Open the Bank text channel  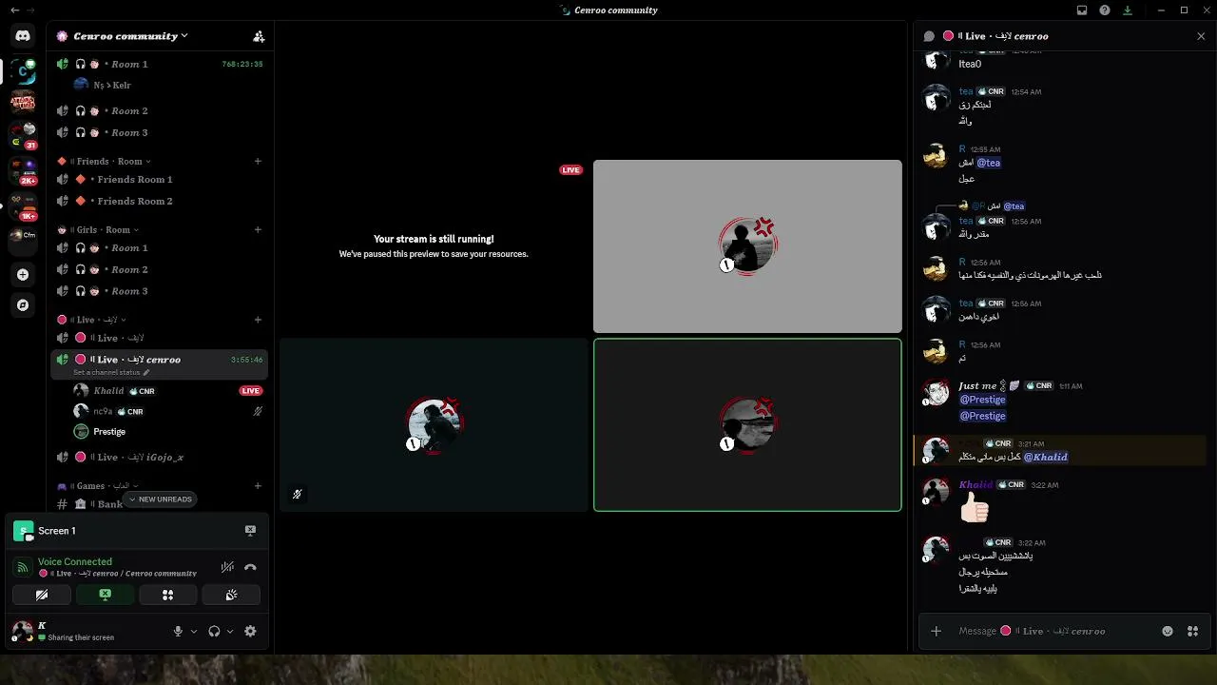[x=159, y=504]
